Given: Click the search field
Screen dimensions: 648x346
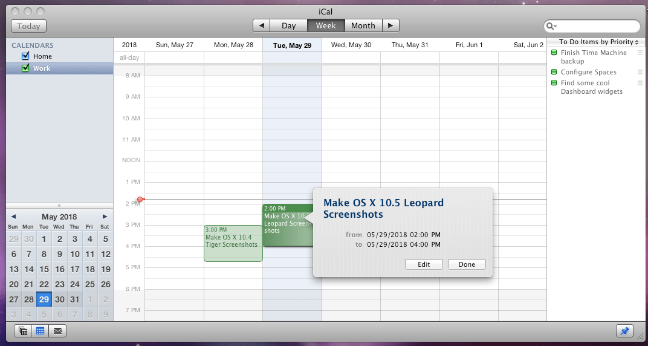Looking at the screenshot, I should (x=595, y=26).
